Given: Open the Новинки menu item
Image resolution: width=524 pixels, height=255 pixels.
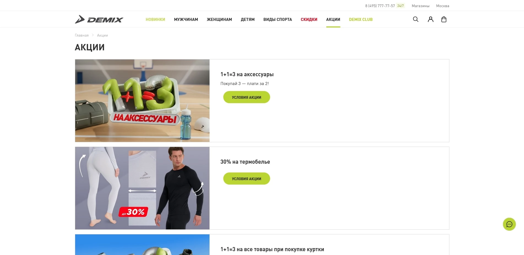Looking at the screenshot, I should [x=155, y=20].
